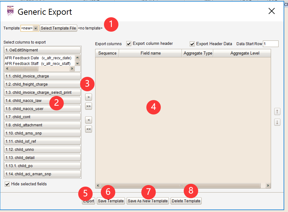Click the single left arrow remove-field button
The height and width of the screenshot is (212, 288).
[x=89, y=120]
